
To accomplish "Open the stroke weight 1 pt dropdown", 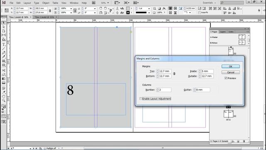I will point(149,8).
